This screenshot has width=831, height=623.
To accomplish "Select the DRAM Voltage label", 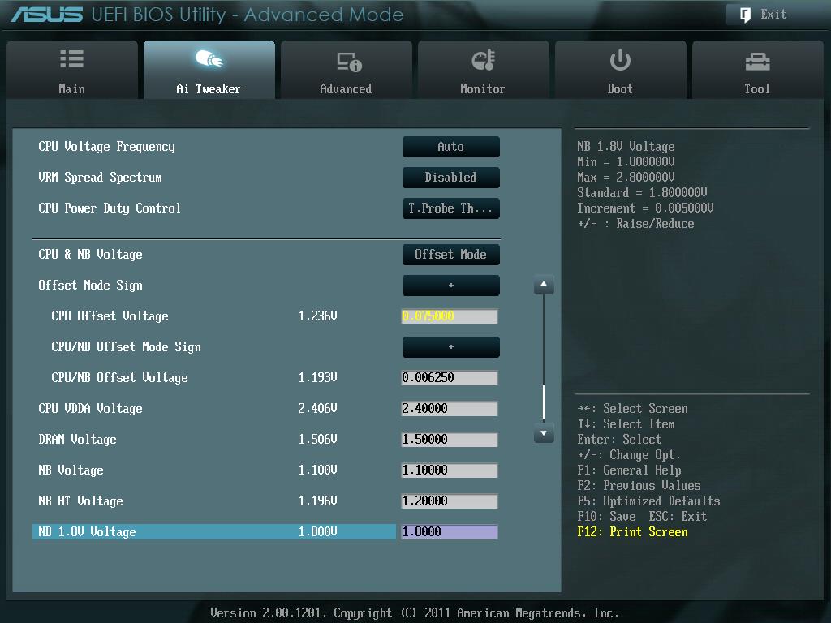I will (77, 439).
